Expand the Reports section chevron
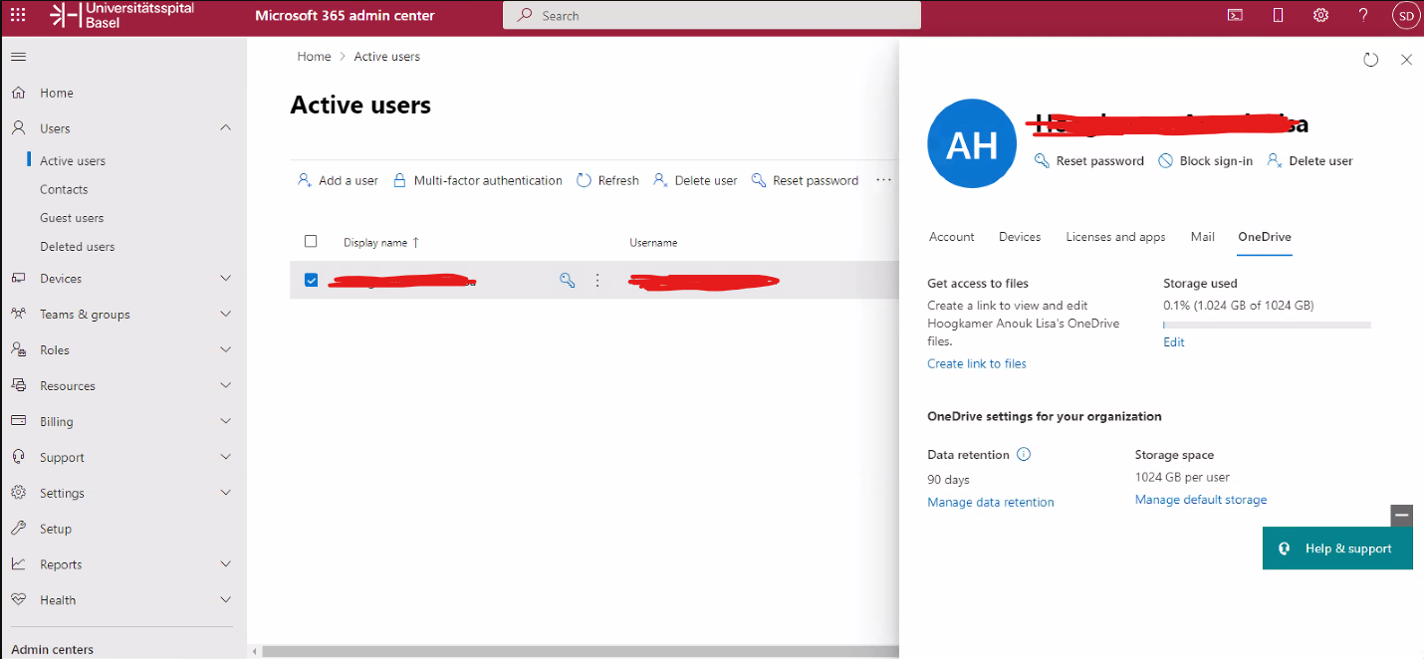The width and height of the screenshot is (1424, 659). coord(226,564)
